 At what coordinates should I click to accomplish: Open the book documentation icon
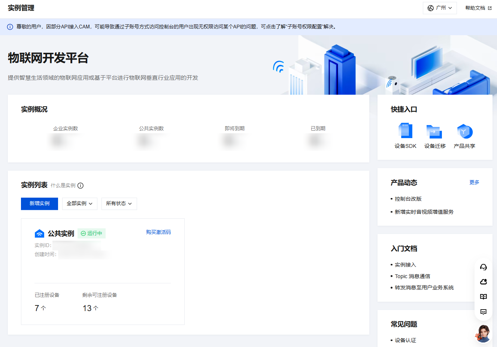click(483, 296)
